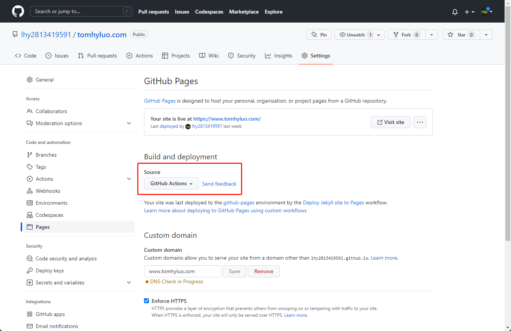Screen dimensions: 511x331
Task: Open the notifications bell
Action: [x=455, y=12]
